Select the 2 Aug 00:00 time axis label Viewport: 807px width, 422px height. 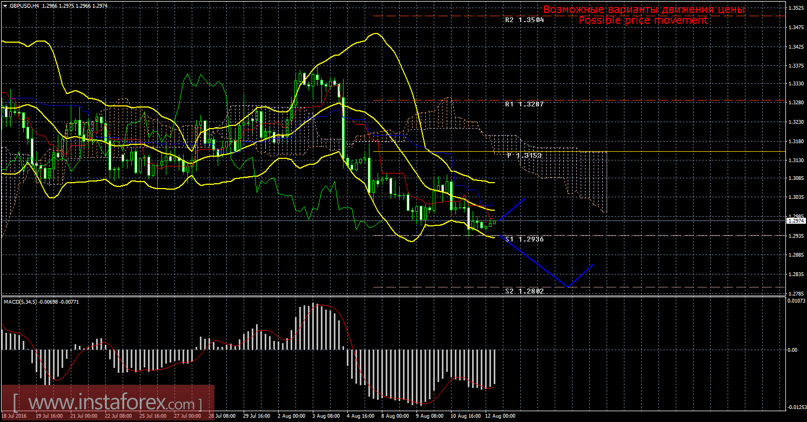pyautogui.click(x=291, y=417)
